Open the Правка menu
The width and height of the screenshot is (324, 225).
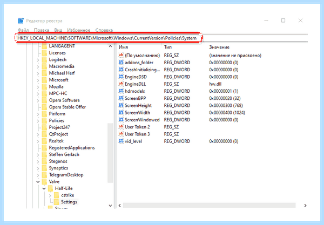click(42, 30)
